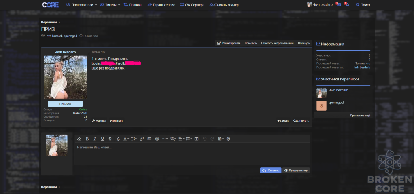The height and width of the screenshot is (194, 414).
Task: Click the Участники переписки heading
Action: (338, 79)
